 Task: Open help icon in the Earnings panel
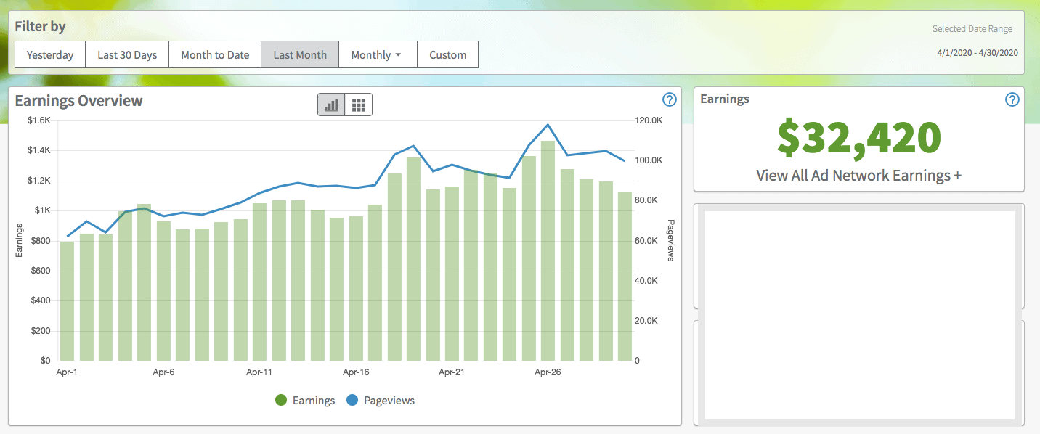(1012, 100)
